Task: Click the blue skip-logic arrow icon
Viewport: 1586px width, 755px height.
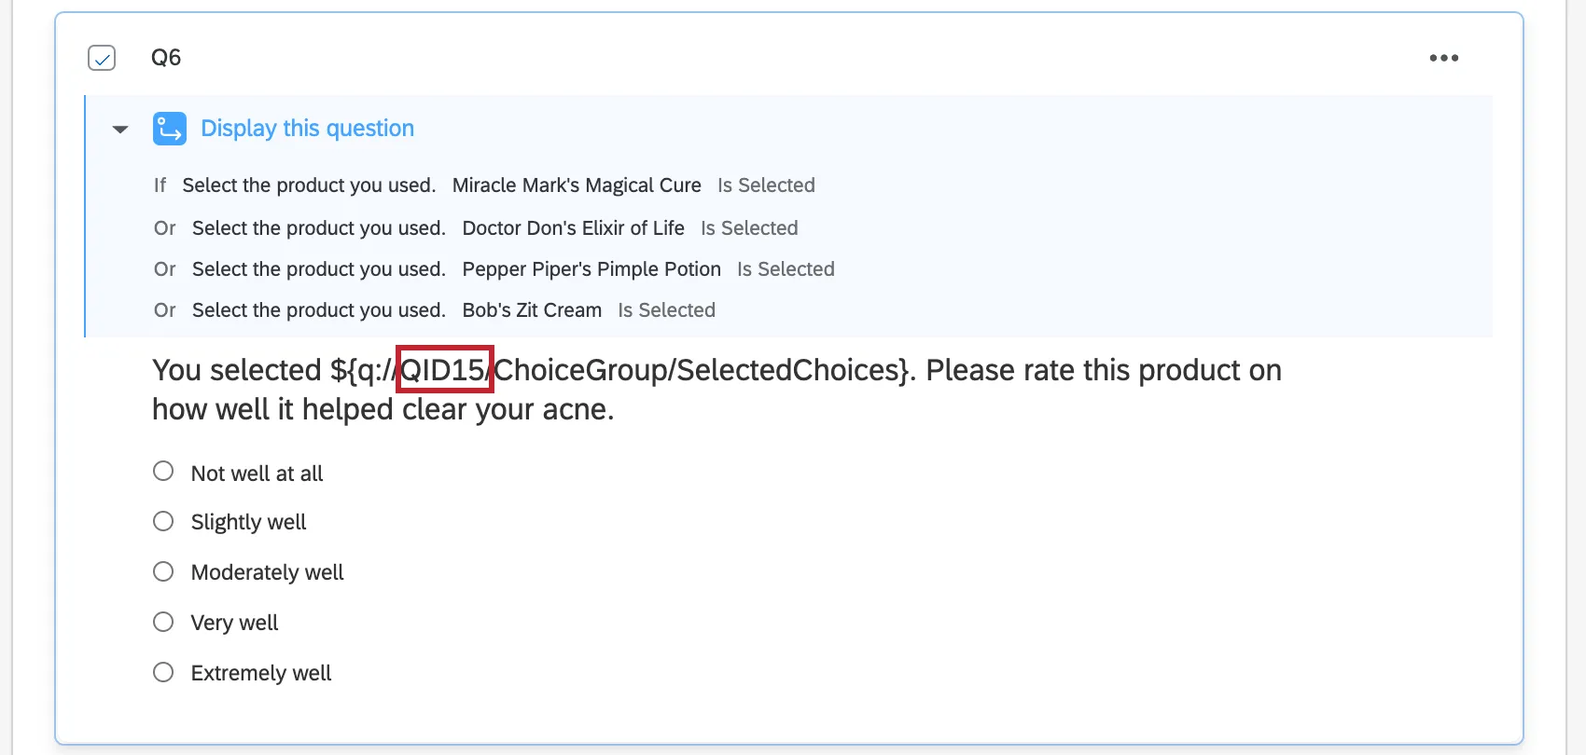Action: pos(170,128)
